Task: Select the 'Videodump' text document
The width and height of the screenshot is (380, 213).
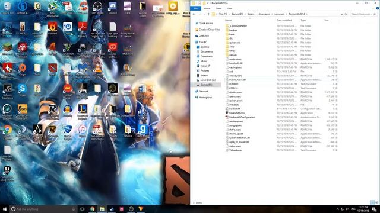Action: [281, 150]
